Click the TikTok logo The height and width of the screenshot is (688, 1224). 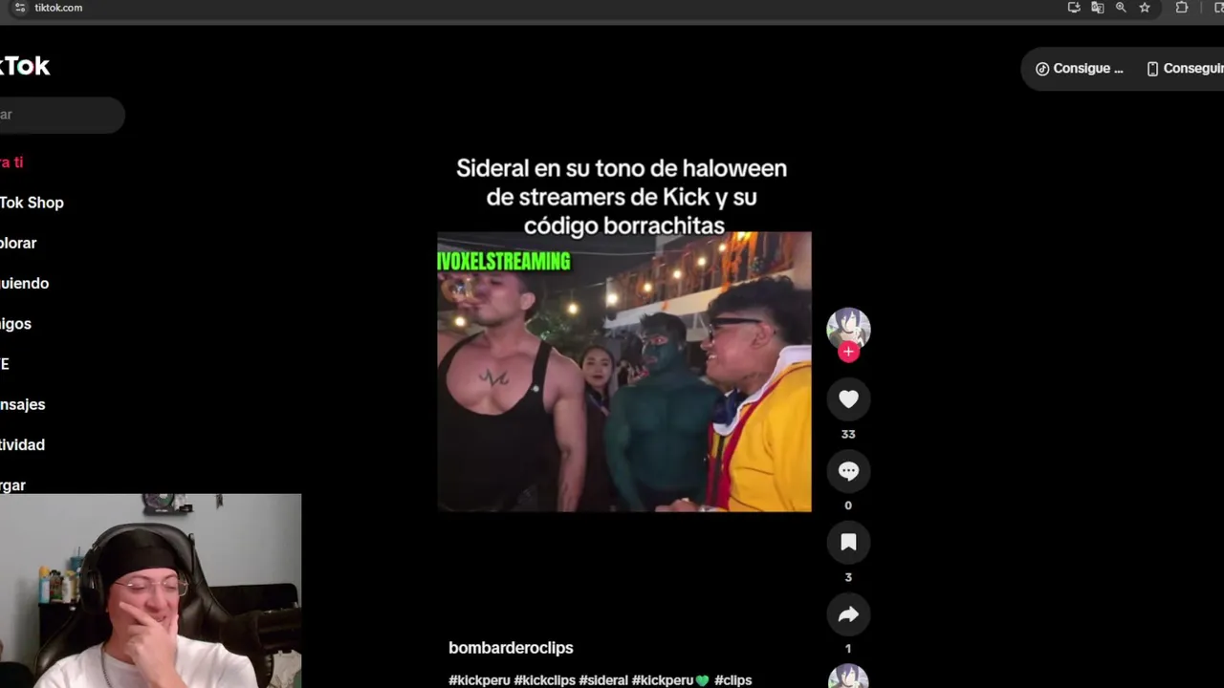click(25, 66)
